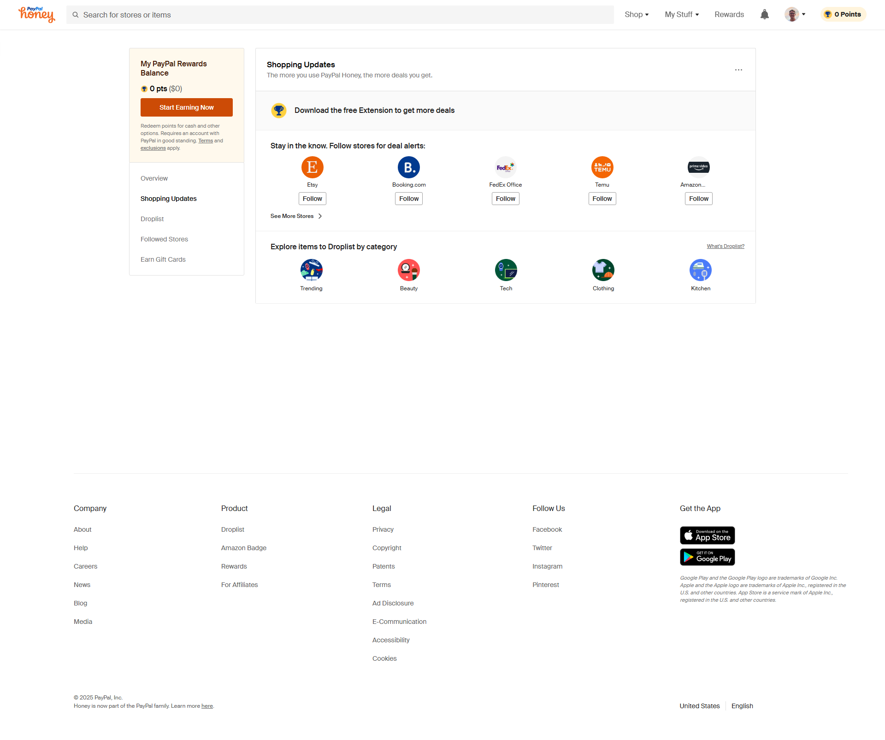The width and height of the screenshot is (885, 740).
Task: Focus the store search field
Action: pyautogui.click(x=340, y=15)
